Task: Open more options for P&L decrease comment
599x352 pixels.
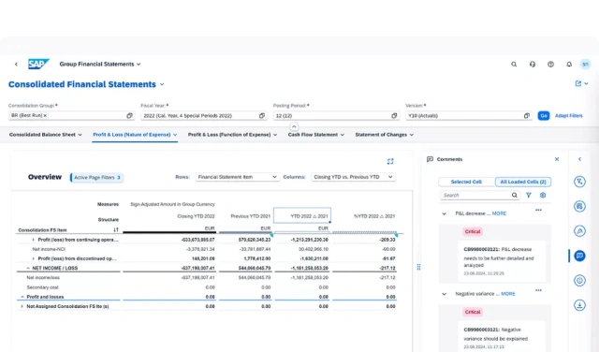Action: [538, 210]
